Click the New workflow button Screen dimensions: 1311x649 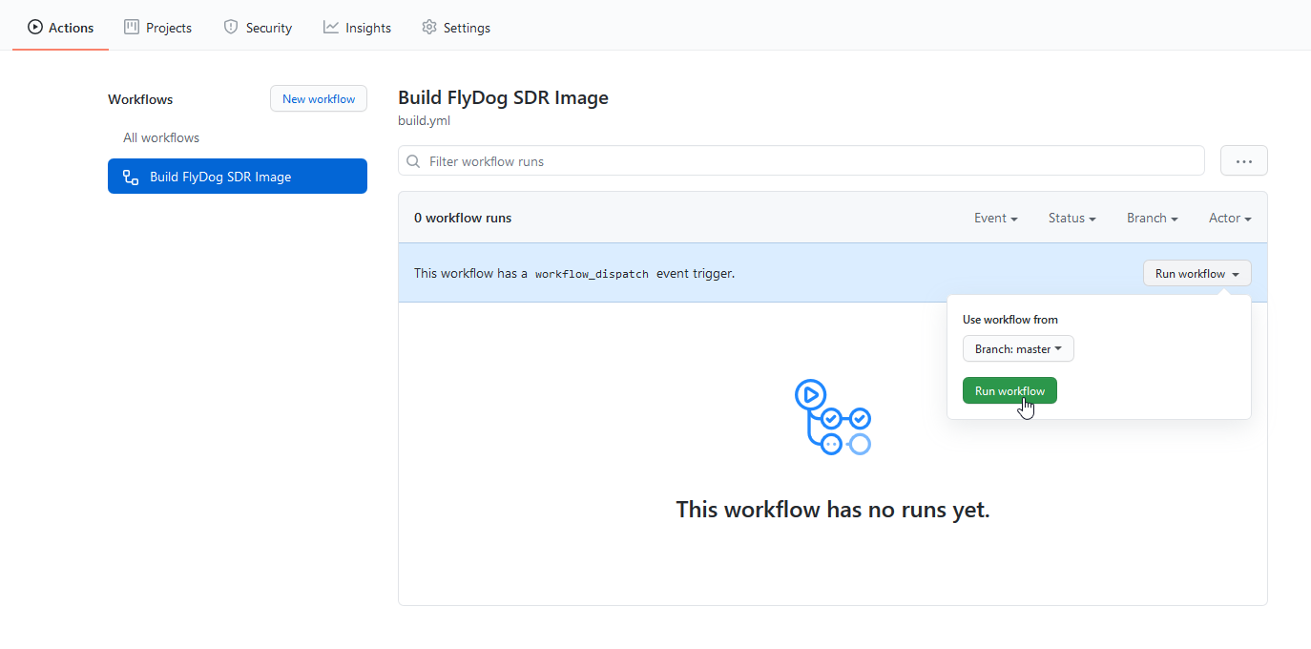pos(319,98)
